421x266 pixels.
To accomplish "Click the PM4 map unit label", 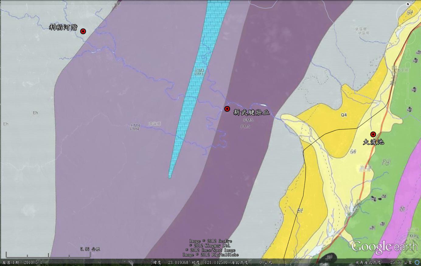I will [x=135, y=127].
